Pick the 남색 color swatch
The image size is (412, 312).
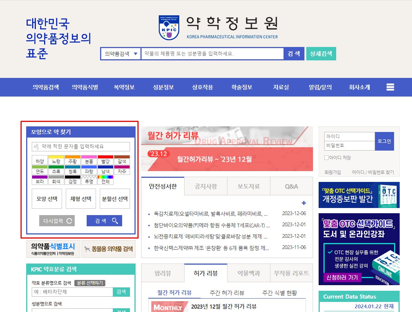(105, 170)
